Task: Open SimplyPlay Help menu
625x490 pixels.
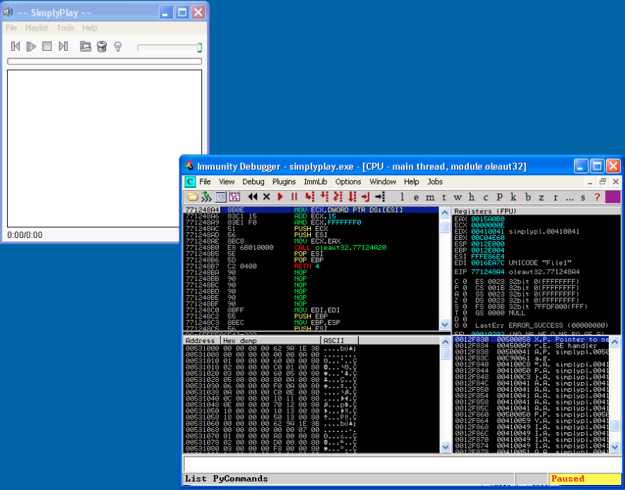Action: [x=90, y=28]
